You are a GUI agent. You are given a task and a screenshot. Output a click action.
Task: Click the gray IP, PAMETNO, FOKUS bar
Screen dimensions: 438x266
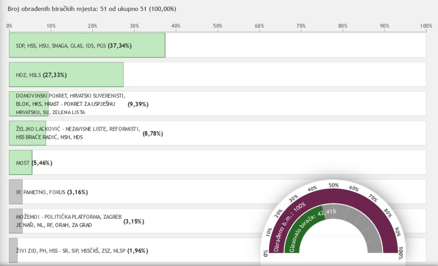click(15, 192)
